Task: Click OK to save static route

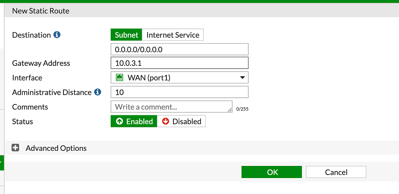Action: pyautogui.click(x=272, y=172)
